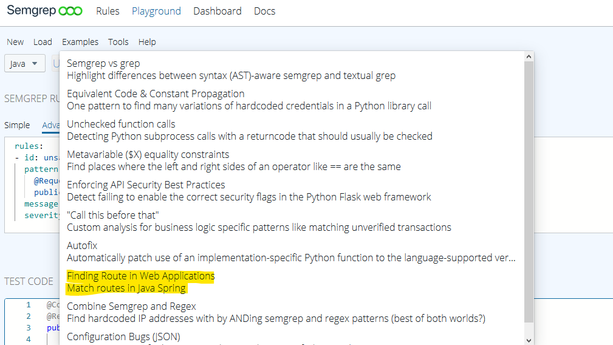Open the Docs link

pyautogui.click(x=265, y=11)
